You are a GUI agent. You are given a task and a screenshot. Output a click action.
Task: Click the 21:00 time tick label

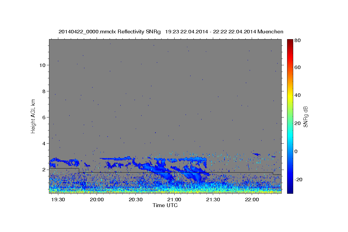175,200
